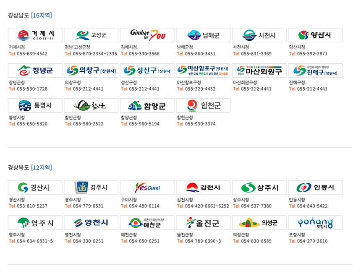
Task: Select the Geoje City logo
Action: click(35, 35)
